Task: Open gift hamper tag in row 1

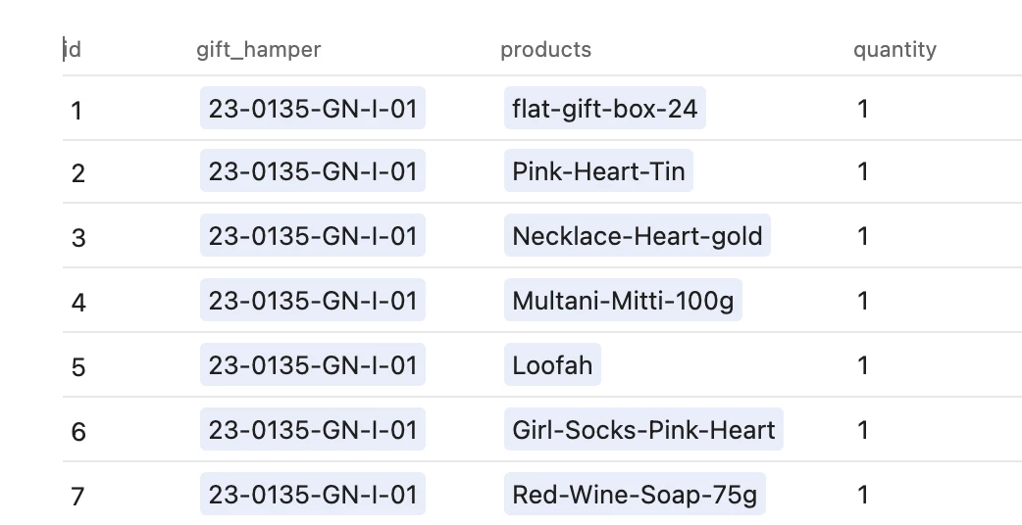Action: pos(313,108)
